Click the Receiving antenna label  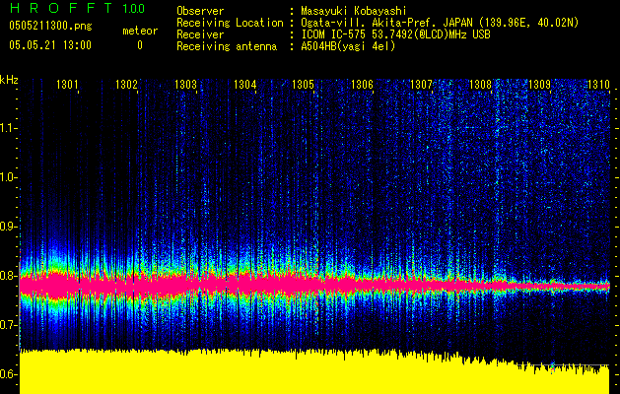tap(227, 46)
